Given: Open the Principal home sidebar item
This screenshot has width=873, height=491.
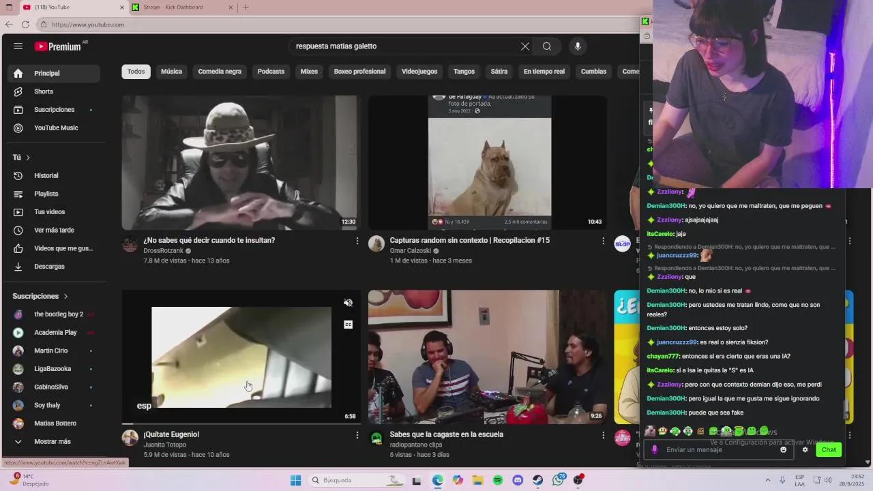Looking at the screenshot, I should pyautogui.click(x=55, y=73).
